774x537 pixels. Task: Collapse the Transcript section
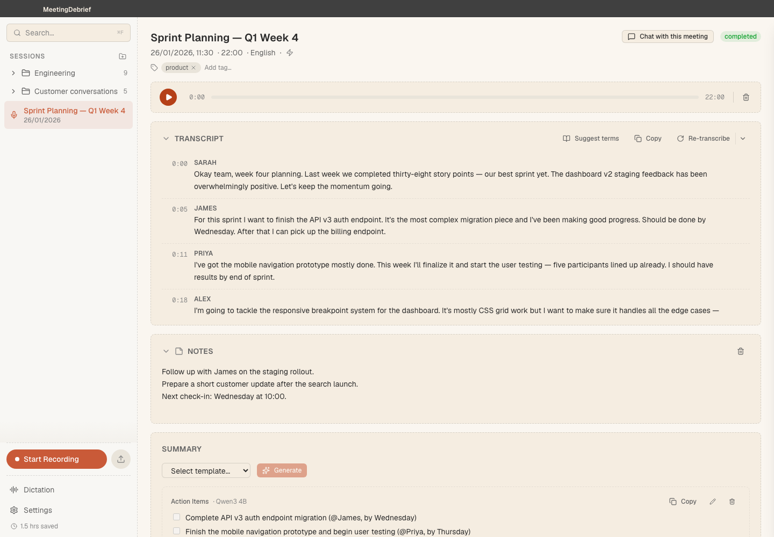166,139
